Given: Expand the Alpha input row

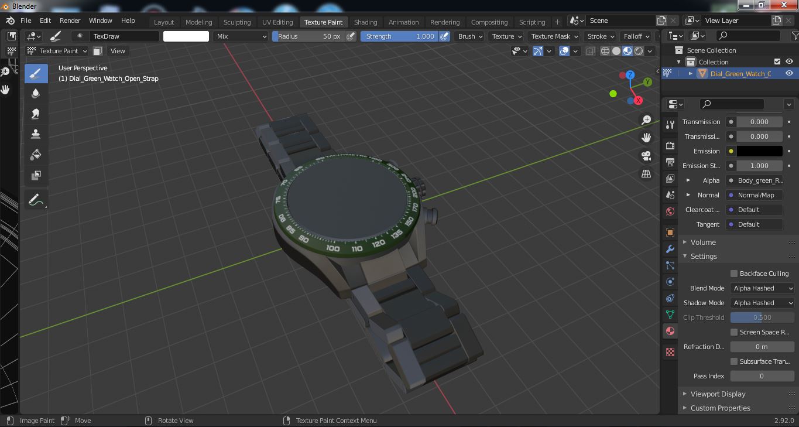Looking at the screenshot, I should click(688, 180).
